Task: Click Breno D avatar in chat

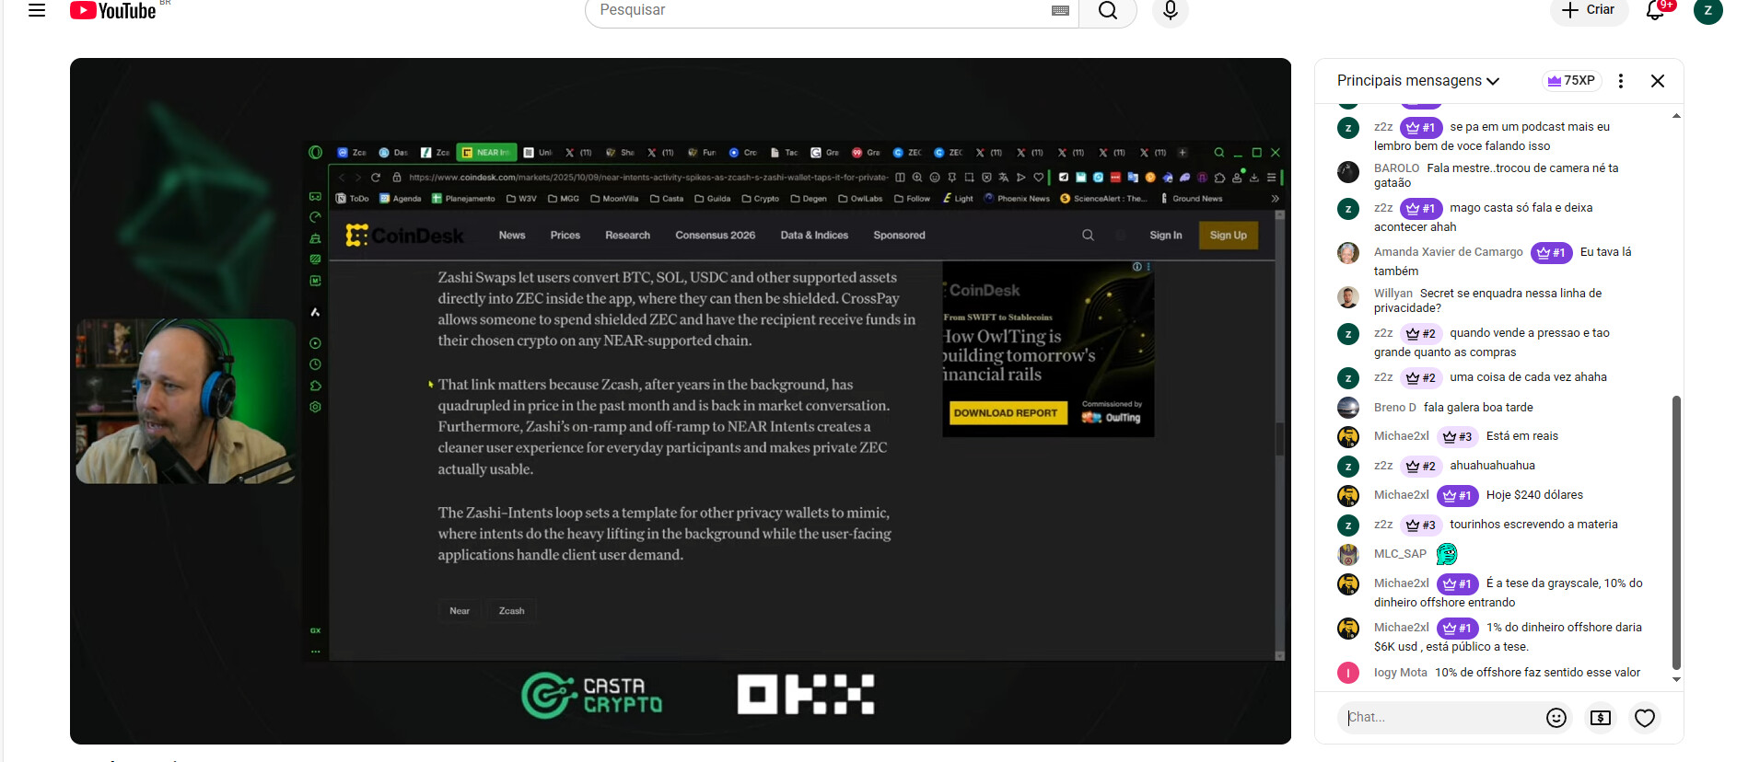Action: (x=1348, y=408)
